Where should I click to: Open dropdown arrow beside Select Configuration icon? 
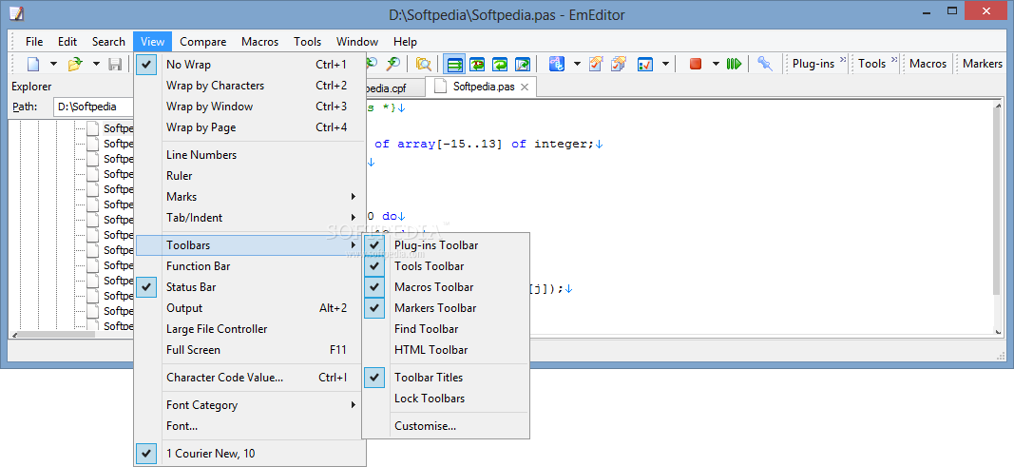point(577,64)
